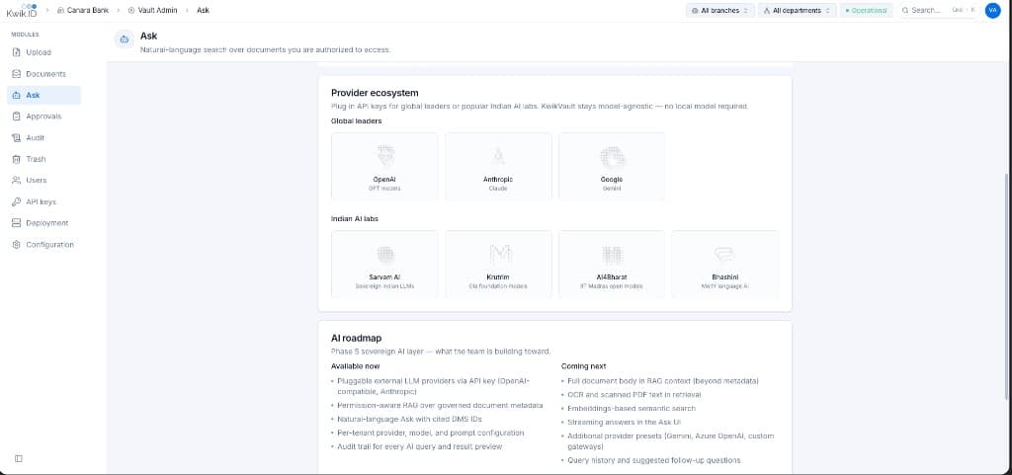Open the API keys page
The image size is (1012, 475).
(43, 201)
